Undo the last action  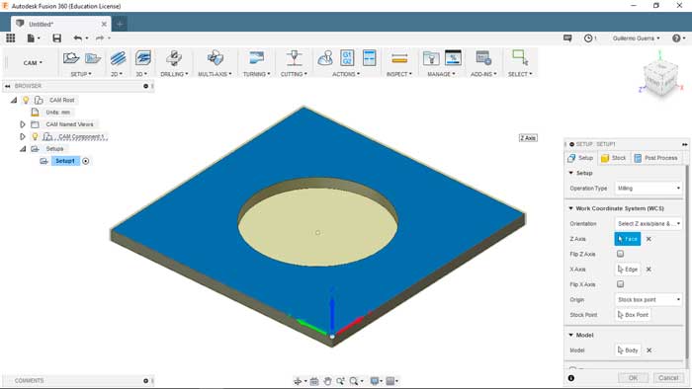pos(78,39)
